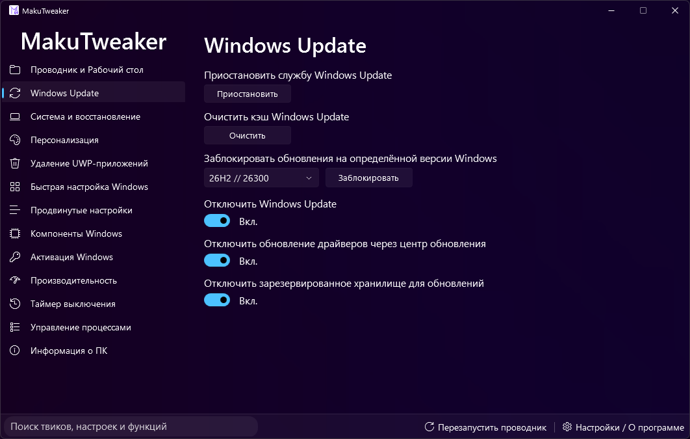This screenshot has width=690, height=439.
Task: Click the Приостановить button
Action: [x=248, y=94]
